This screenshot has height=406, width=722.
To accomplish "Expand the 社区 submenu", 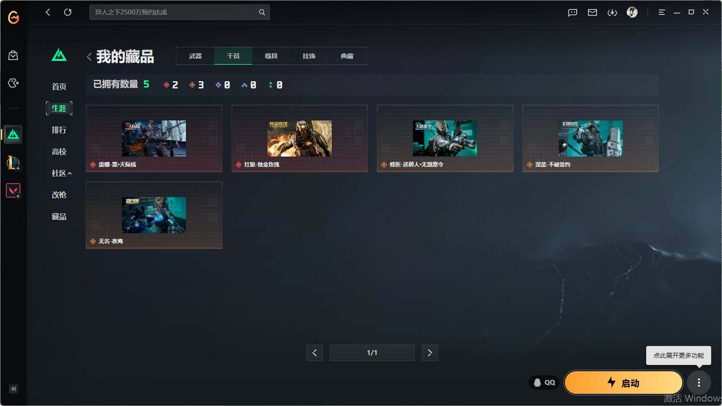I will tap(61, 173).
